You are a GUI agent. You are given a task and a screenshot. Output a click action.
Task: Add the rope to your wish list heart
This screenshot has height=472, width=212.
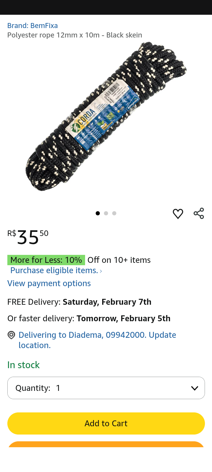coord(178,213)
